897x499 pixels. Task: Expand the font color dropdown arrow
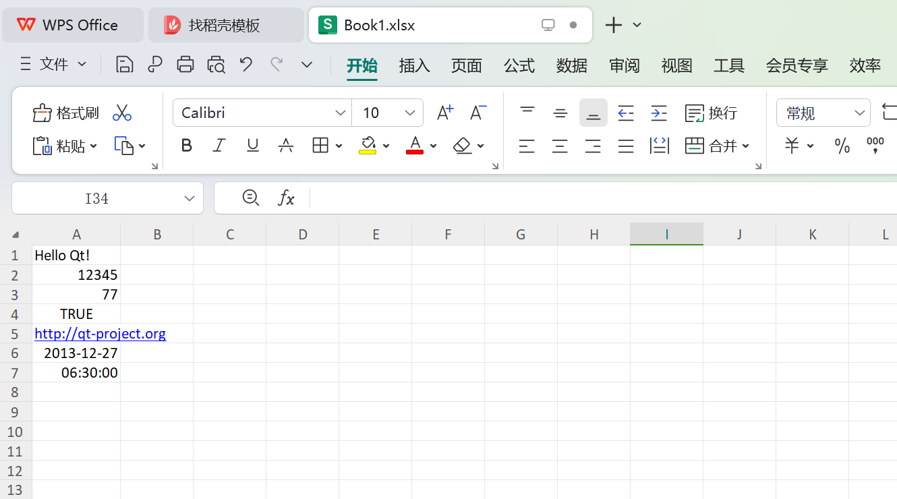click(x=434, y=146)
